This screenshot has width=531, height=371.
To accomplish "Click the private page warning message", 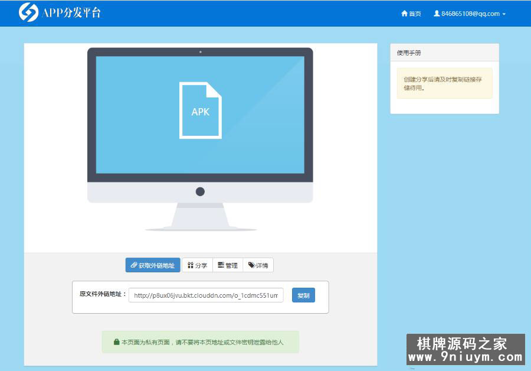I will [201, 342].
